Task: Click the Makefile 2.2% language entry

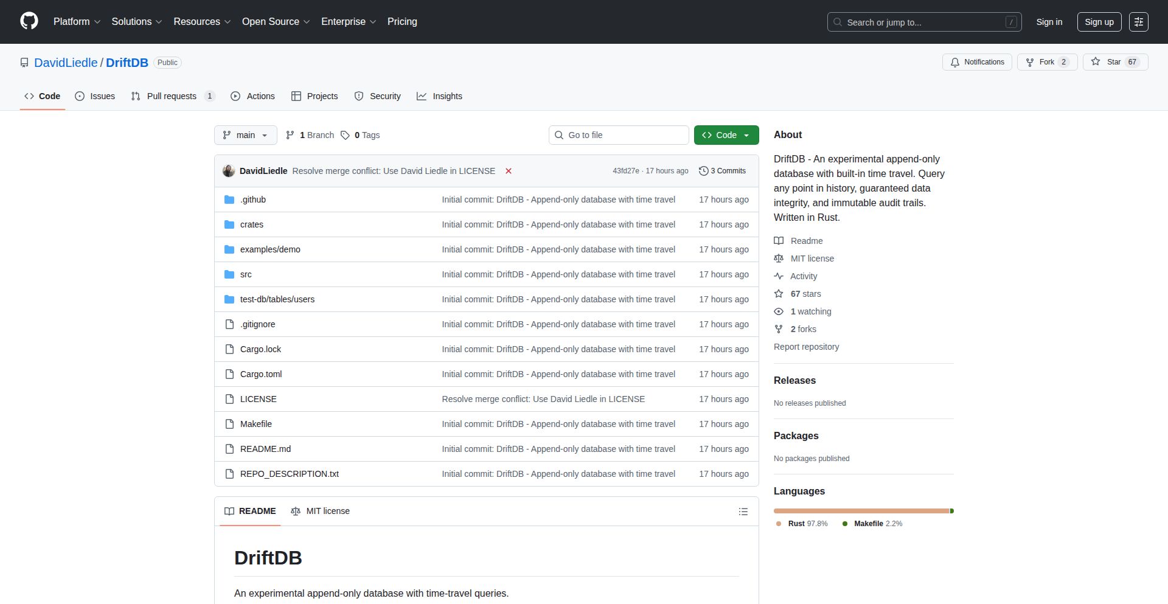Action: 872,524
